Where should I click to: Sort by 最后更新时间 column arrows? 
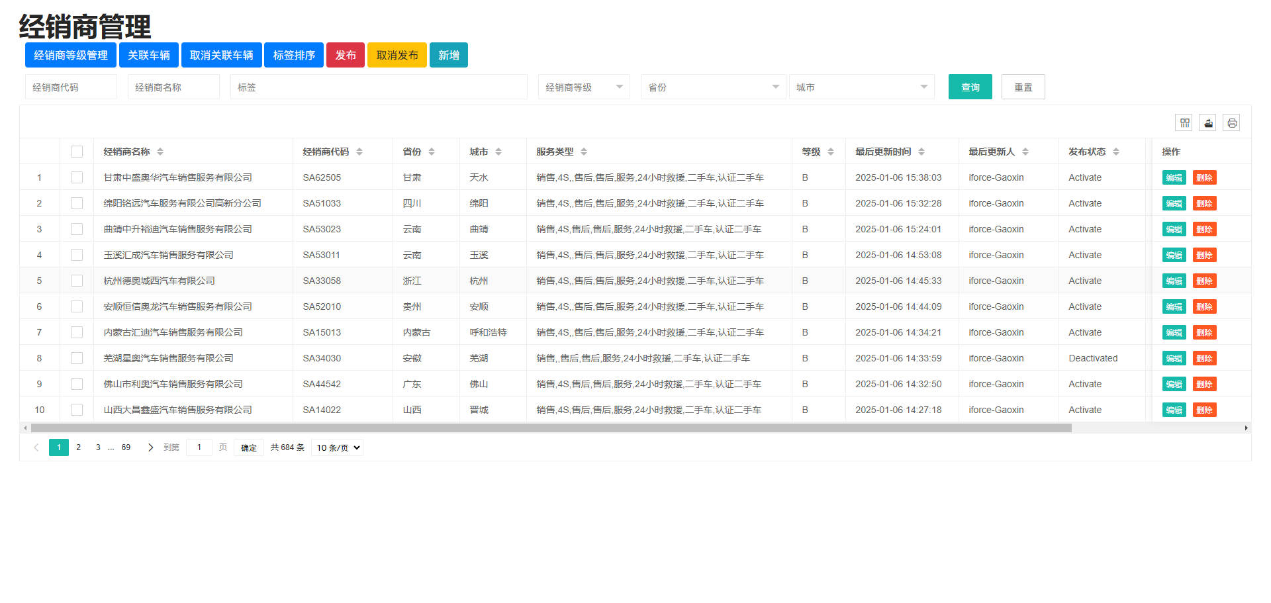921,152
